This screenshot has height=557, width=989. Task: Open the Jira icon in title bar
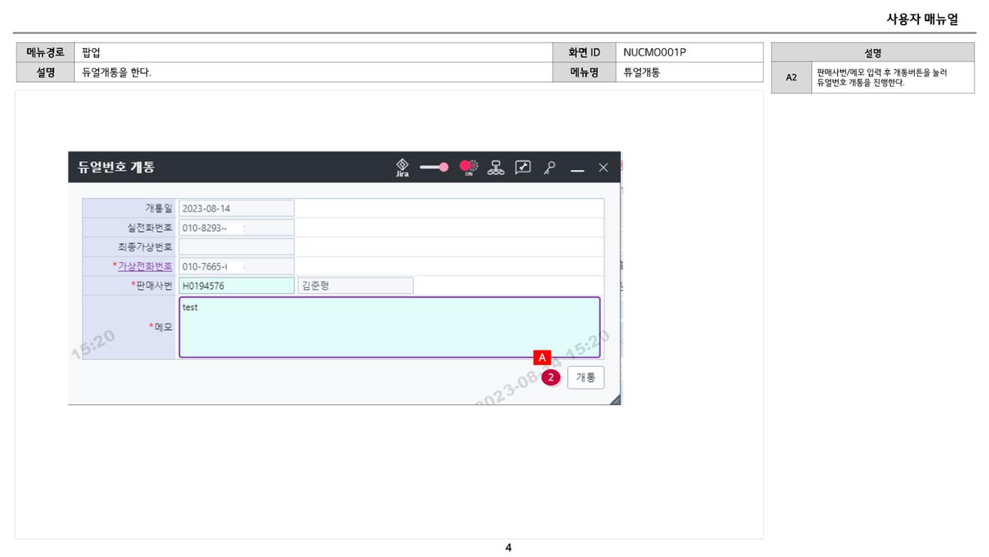click(402, 168)
